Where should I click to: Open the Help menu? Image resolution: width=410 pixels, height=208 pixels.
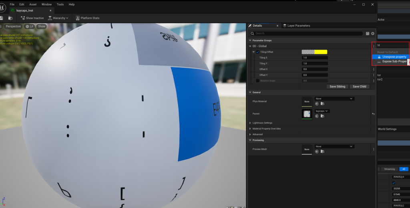pos(72,4)
